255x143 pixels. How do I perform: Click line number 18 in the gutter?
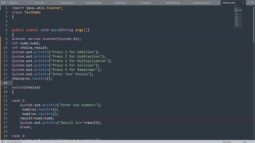click(x=5, y=83)
